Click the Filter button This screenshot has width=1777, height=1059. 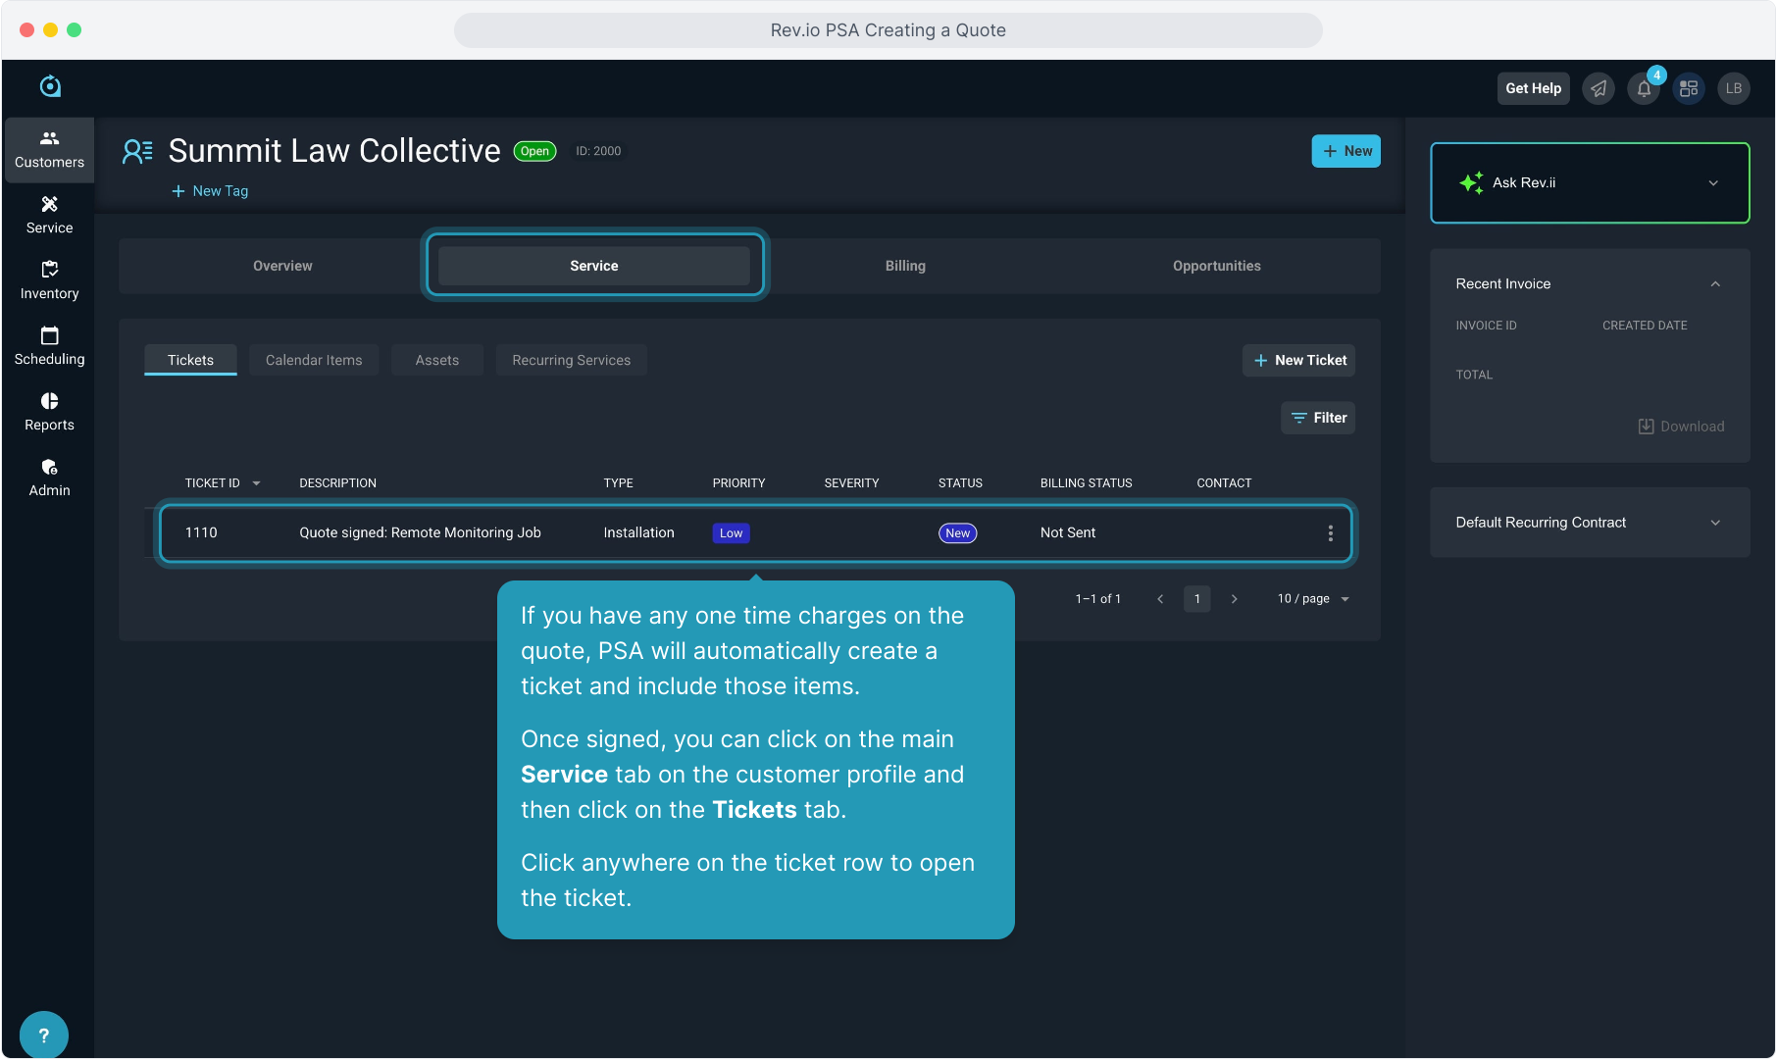[x=1318, y=418]
